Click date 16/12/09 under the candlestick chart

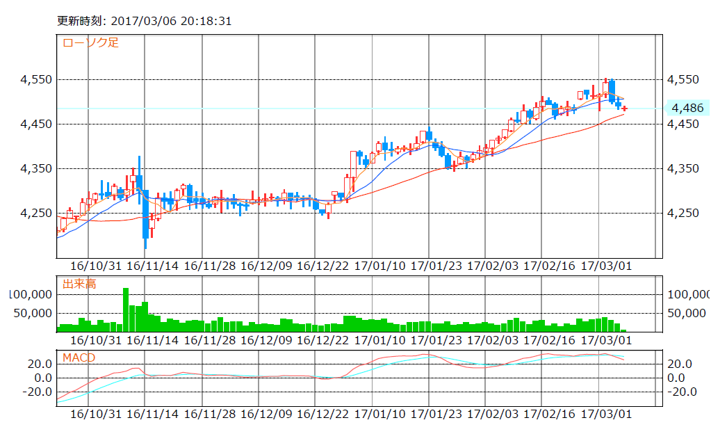[266, 266]
